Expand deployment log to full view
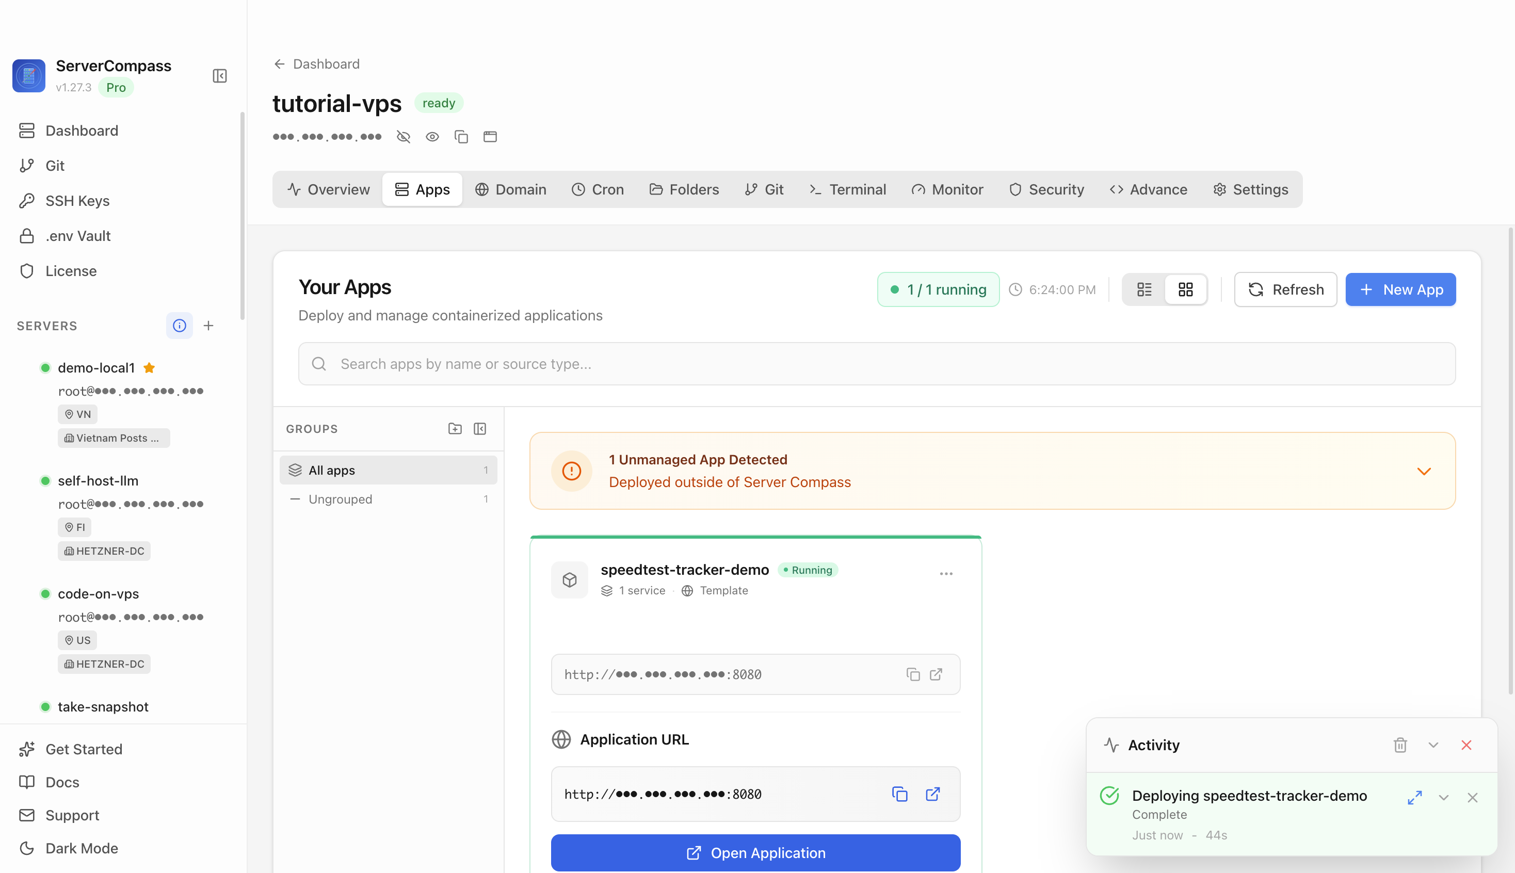Screen dimensions: 1515x873 pos(1415,798)
